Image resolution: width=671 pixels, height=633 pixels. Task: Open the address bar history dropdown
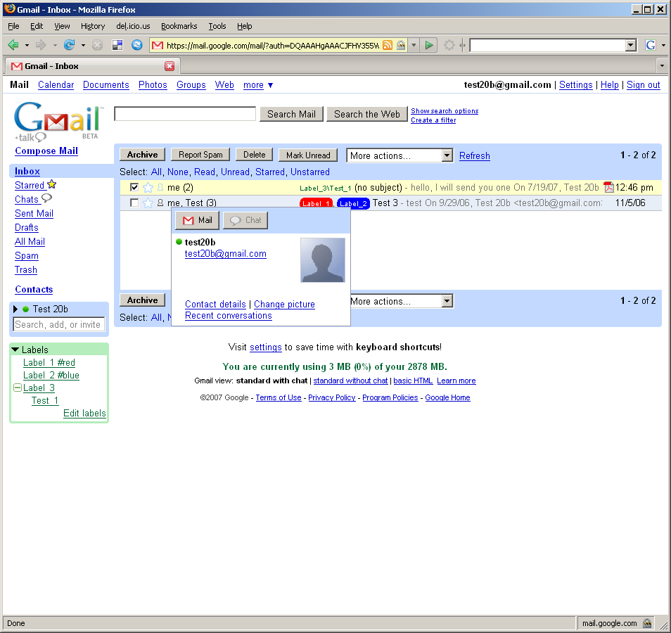tap(414, 45)
